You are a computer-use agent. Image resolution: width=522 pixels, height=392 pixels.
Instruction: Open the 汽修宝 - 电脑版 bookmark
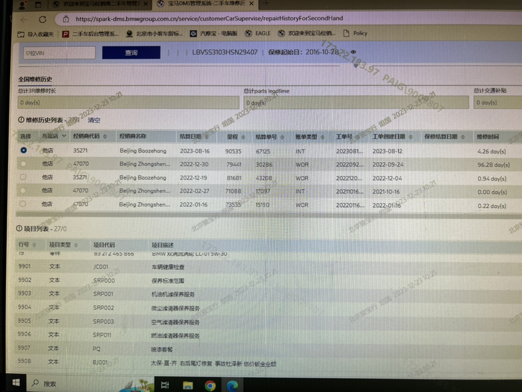(x=213, y=33)
